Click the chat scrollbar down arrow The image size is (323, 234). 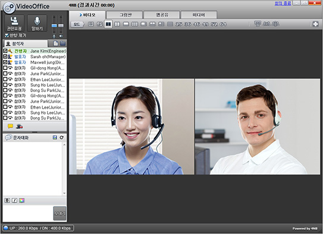coord(64,193)
